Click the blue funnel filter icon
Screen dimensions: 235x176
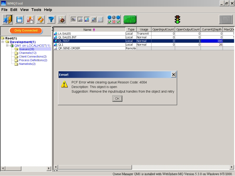[51, 19]
